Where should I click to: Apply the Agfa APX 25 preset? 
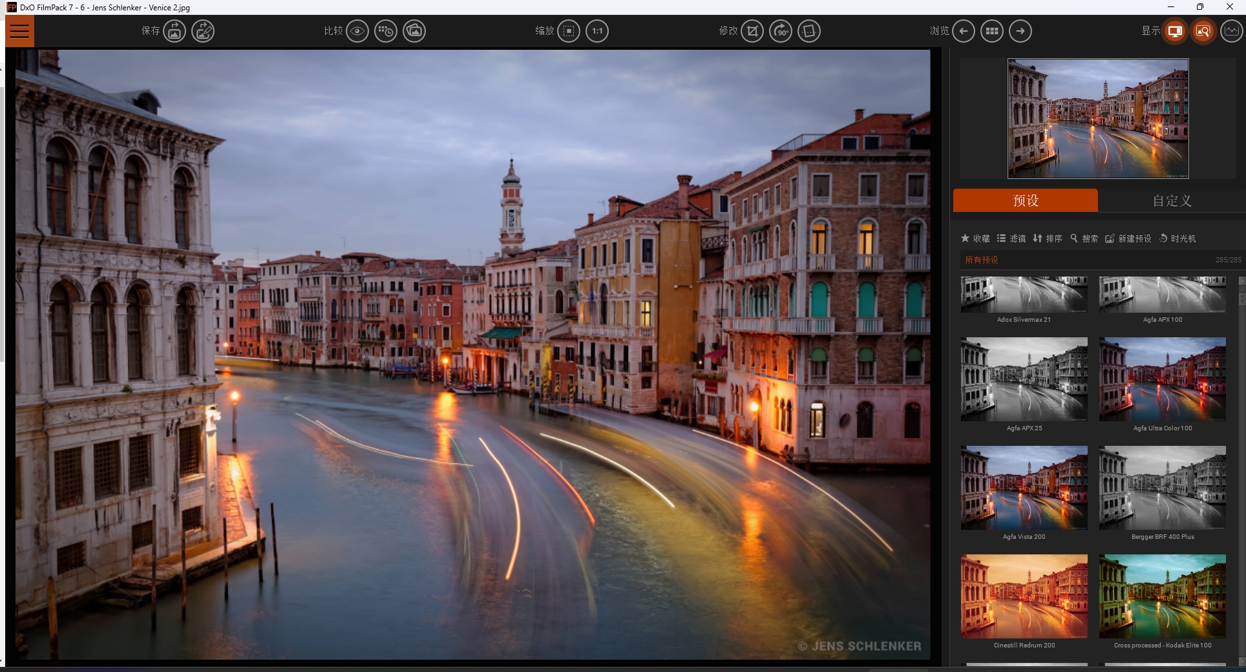pos(1024,379)
